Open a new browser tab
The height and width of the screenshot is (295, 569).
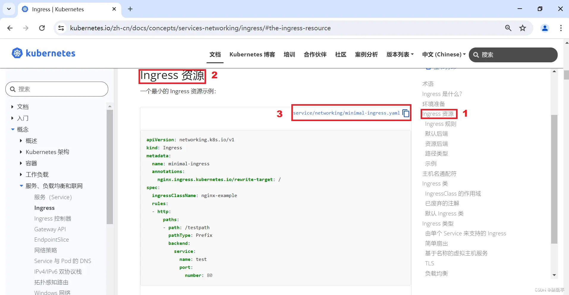tap(130, 9)
